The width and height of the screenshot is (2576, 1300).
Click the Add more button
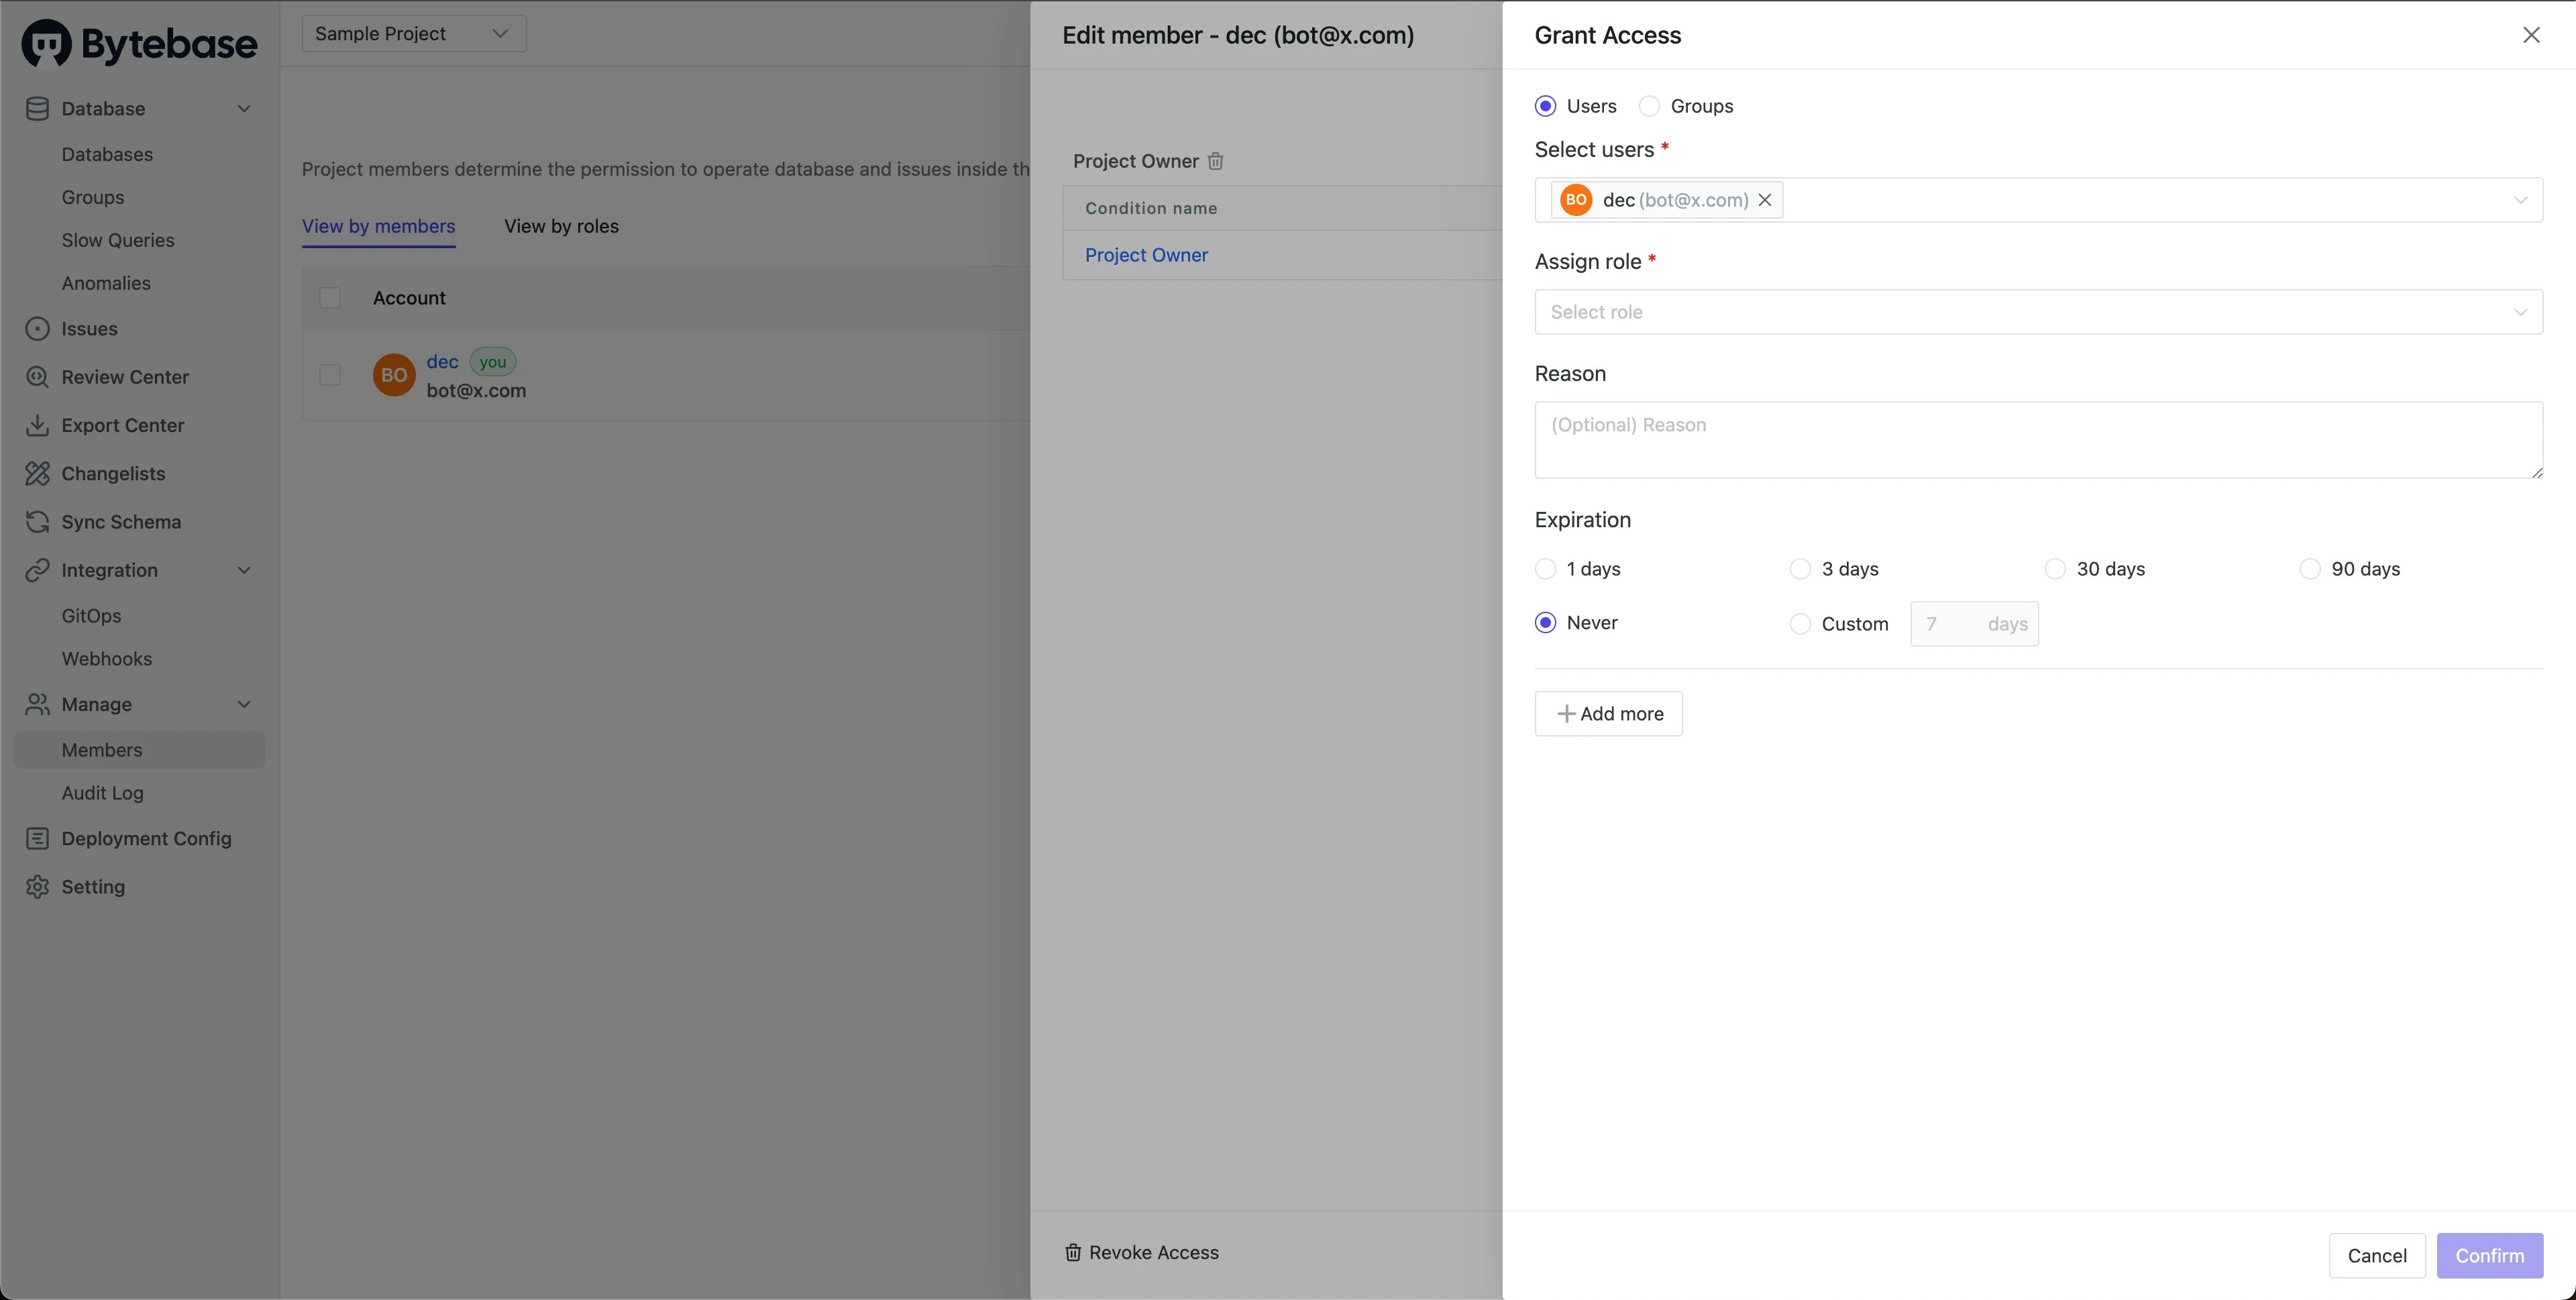click(1608, 714)
